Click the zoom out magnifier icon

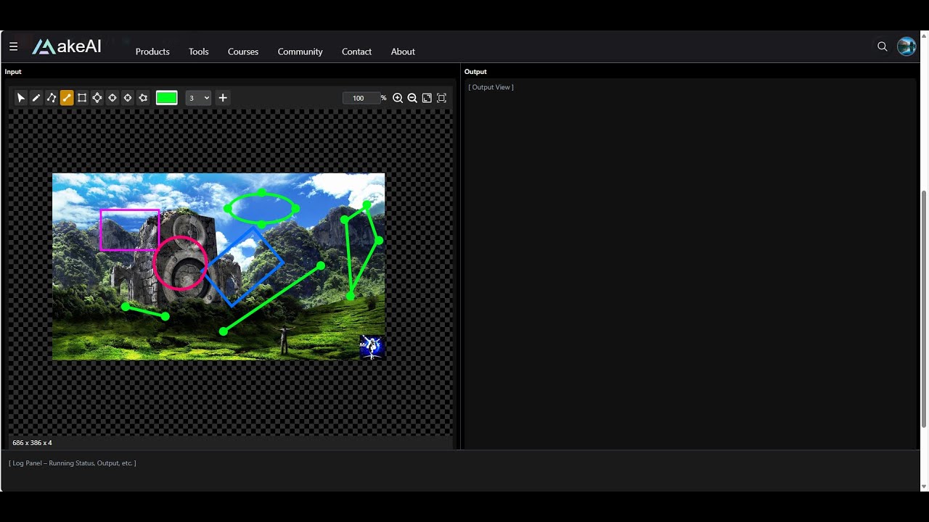pyautogui.click(x=412, y=98)
